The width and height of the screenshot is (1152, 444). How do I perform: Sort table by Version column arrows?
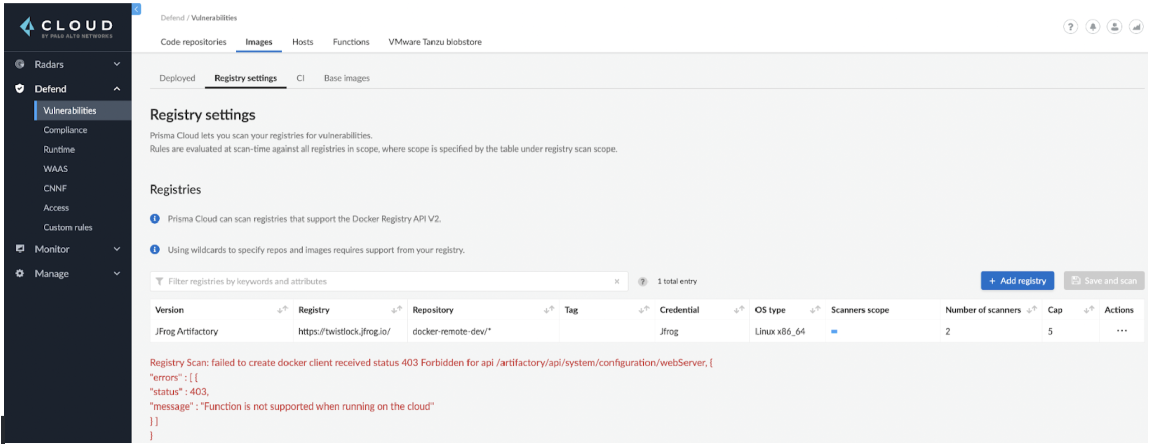tap(282, 309)
